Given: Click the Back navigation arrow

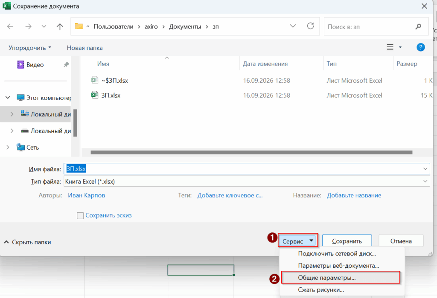Looking at the screenshot, I should 10,26.
